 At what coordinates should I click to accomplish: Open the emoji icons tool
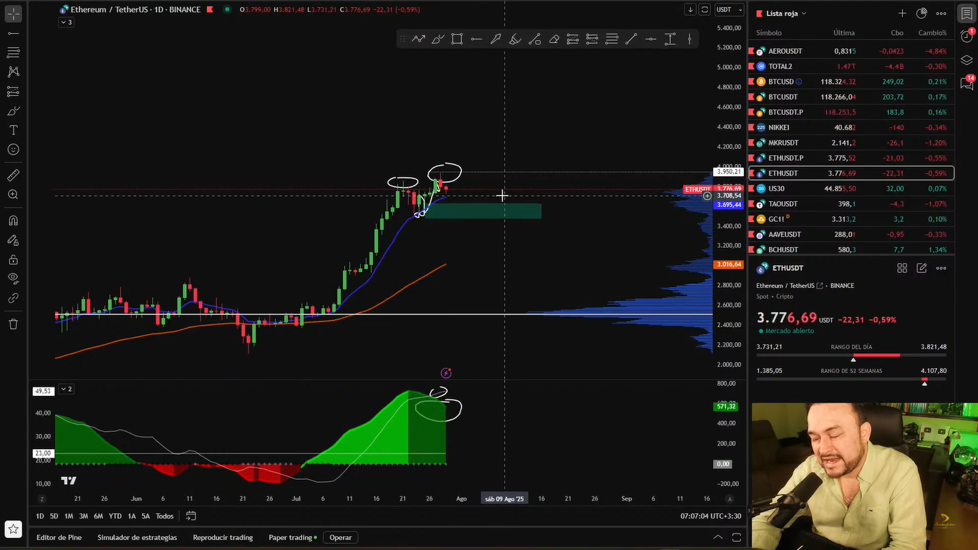(13, 150)
